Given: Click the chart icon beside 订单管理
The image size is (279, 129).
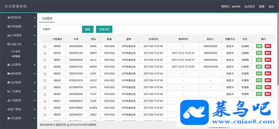Looking at the screenshot, I should (9, 35).
